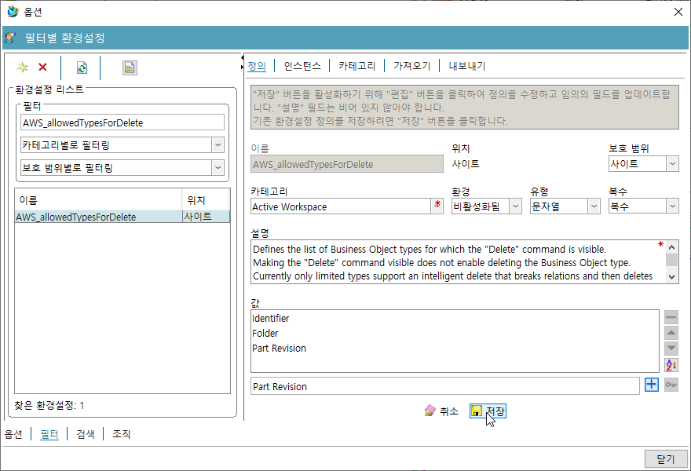Click the description box vertical scrollbar down arrow
The width and height of the screenshot is (691, 471).
pos(671,276)
